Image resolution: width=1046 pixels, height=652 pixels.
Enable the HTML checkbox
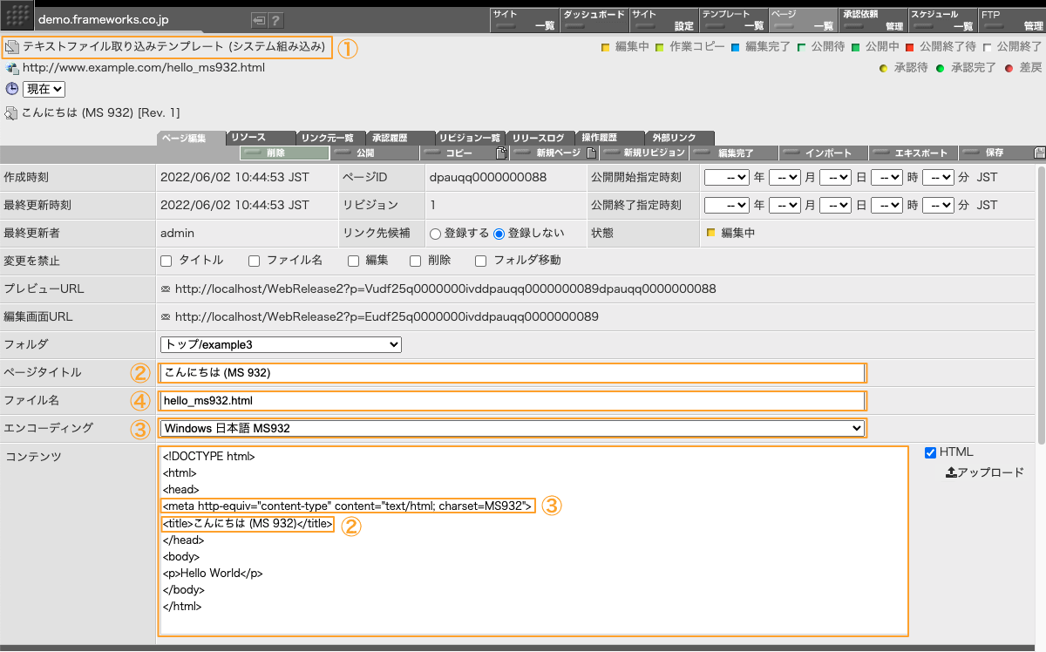[930, 452]
